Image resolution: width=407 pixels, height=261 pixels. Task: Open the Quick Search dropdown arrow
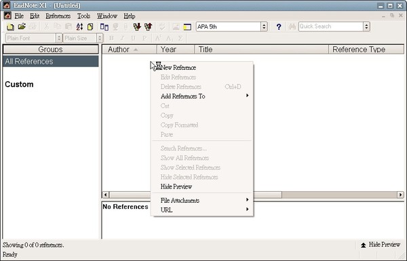[x=366, y=26]
